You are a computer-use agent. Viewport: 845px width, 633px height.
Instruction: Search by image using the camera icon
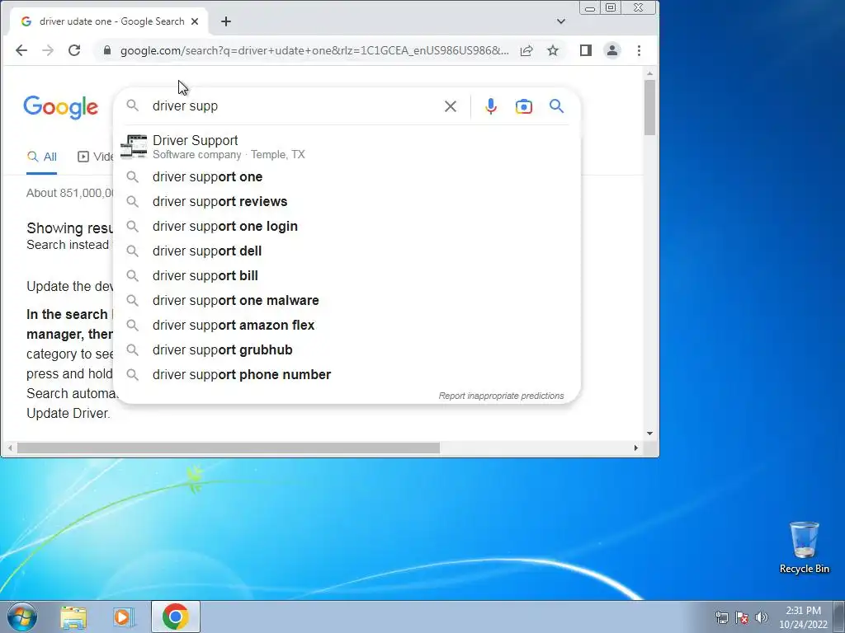point(524,106)
